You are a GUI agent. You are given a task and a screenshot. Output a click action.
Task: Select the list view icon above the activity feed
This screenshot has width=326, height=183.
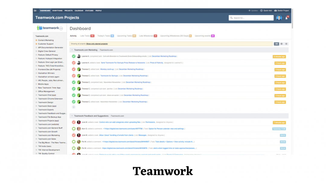point(276,44)
